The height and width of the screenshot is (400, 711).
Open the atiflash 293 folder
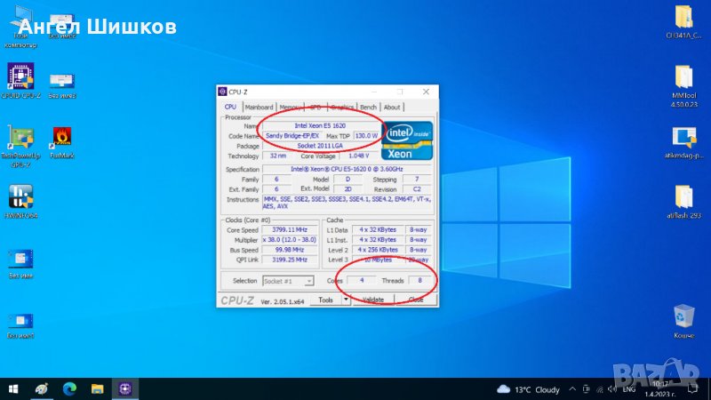tap(683, 198)
